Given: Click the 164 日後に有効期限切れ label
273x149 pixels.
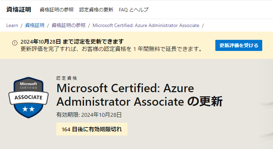Looking at the screenshot, I should point(92,129).
